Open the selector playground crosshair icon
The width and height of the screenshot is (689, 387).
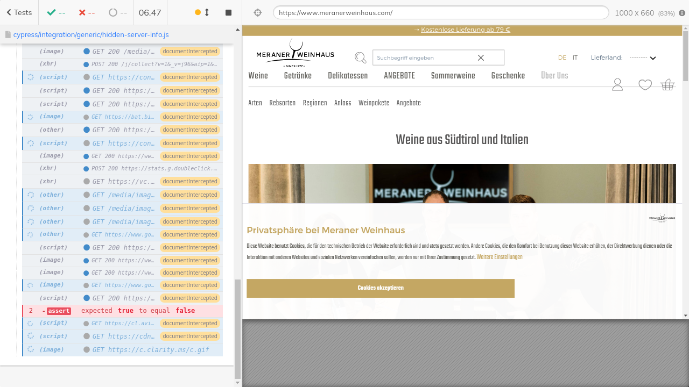tap(257, 12)
